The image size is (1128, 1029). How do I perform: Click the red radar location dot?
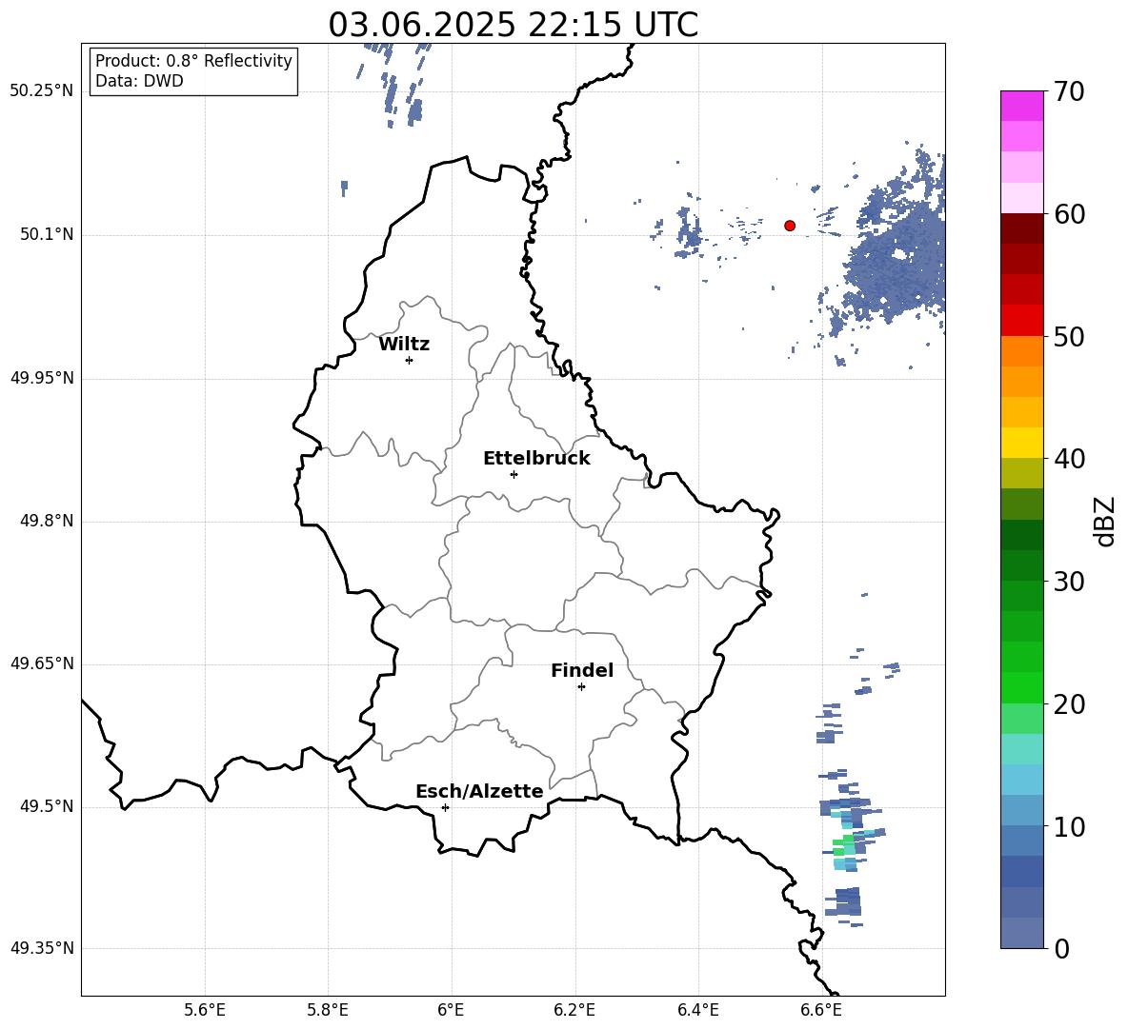coord(790,226)
